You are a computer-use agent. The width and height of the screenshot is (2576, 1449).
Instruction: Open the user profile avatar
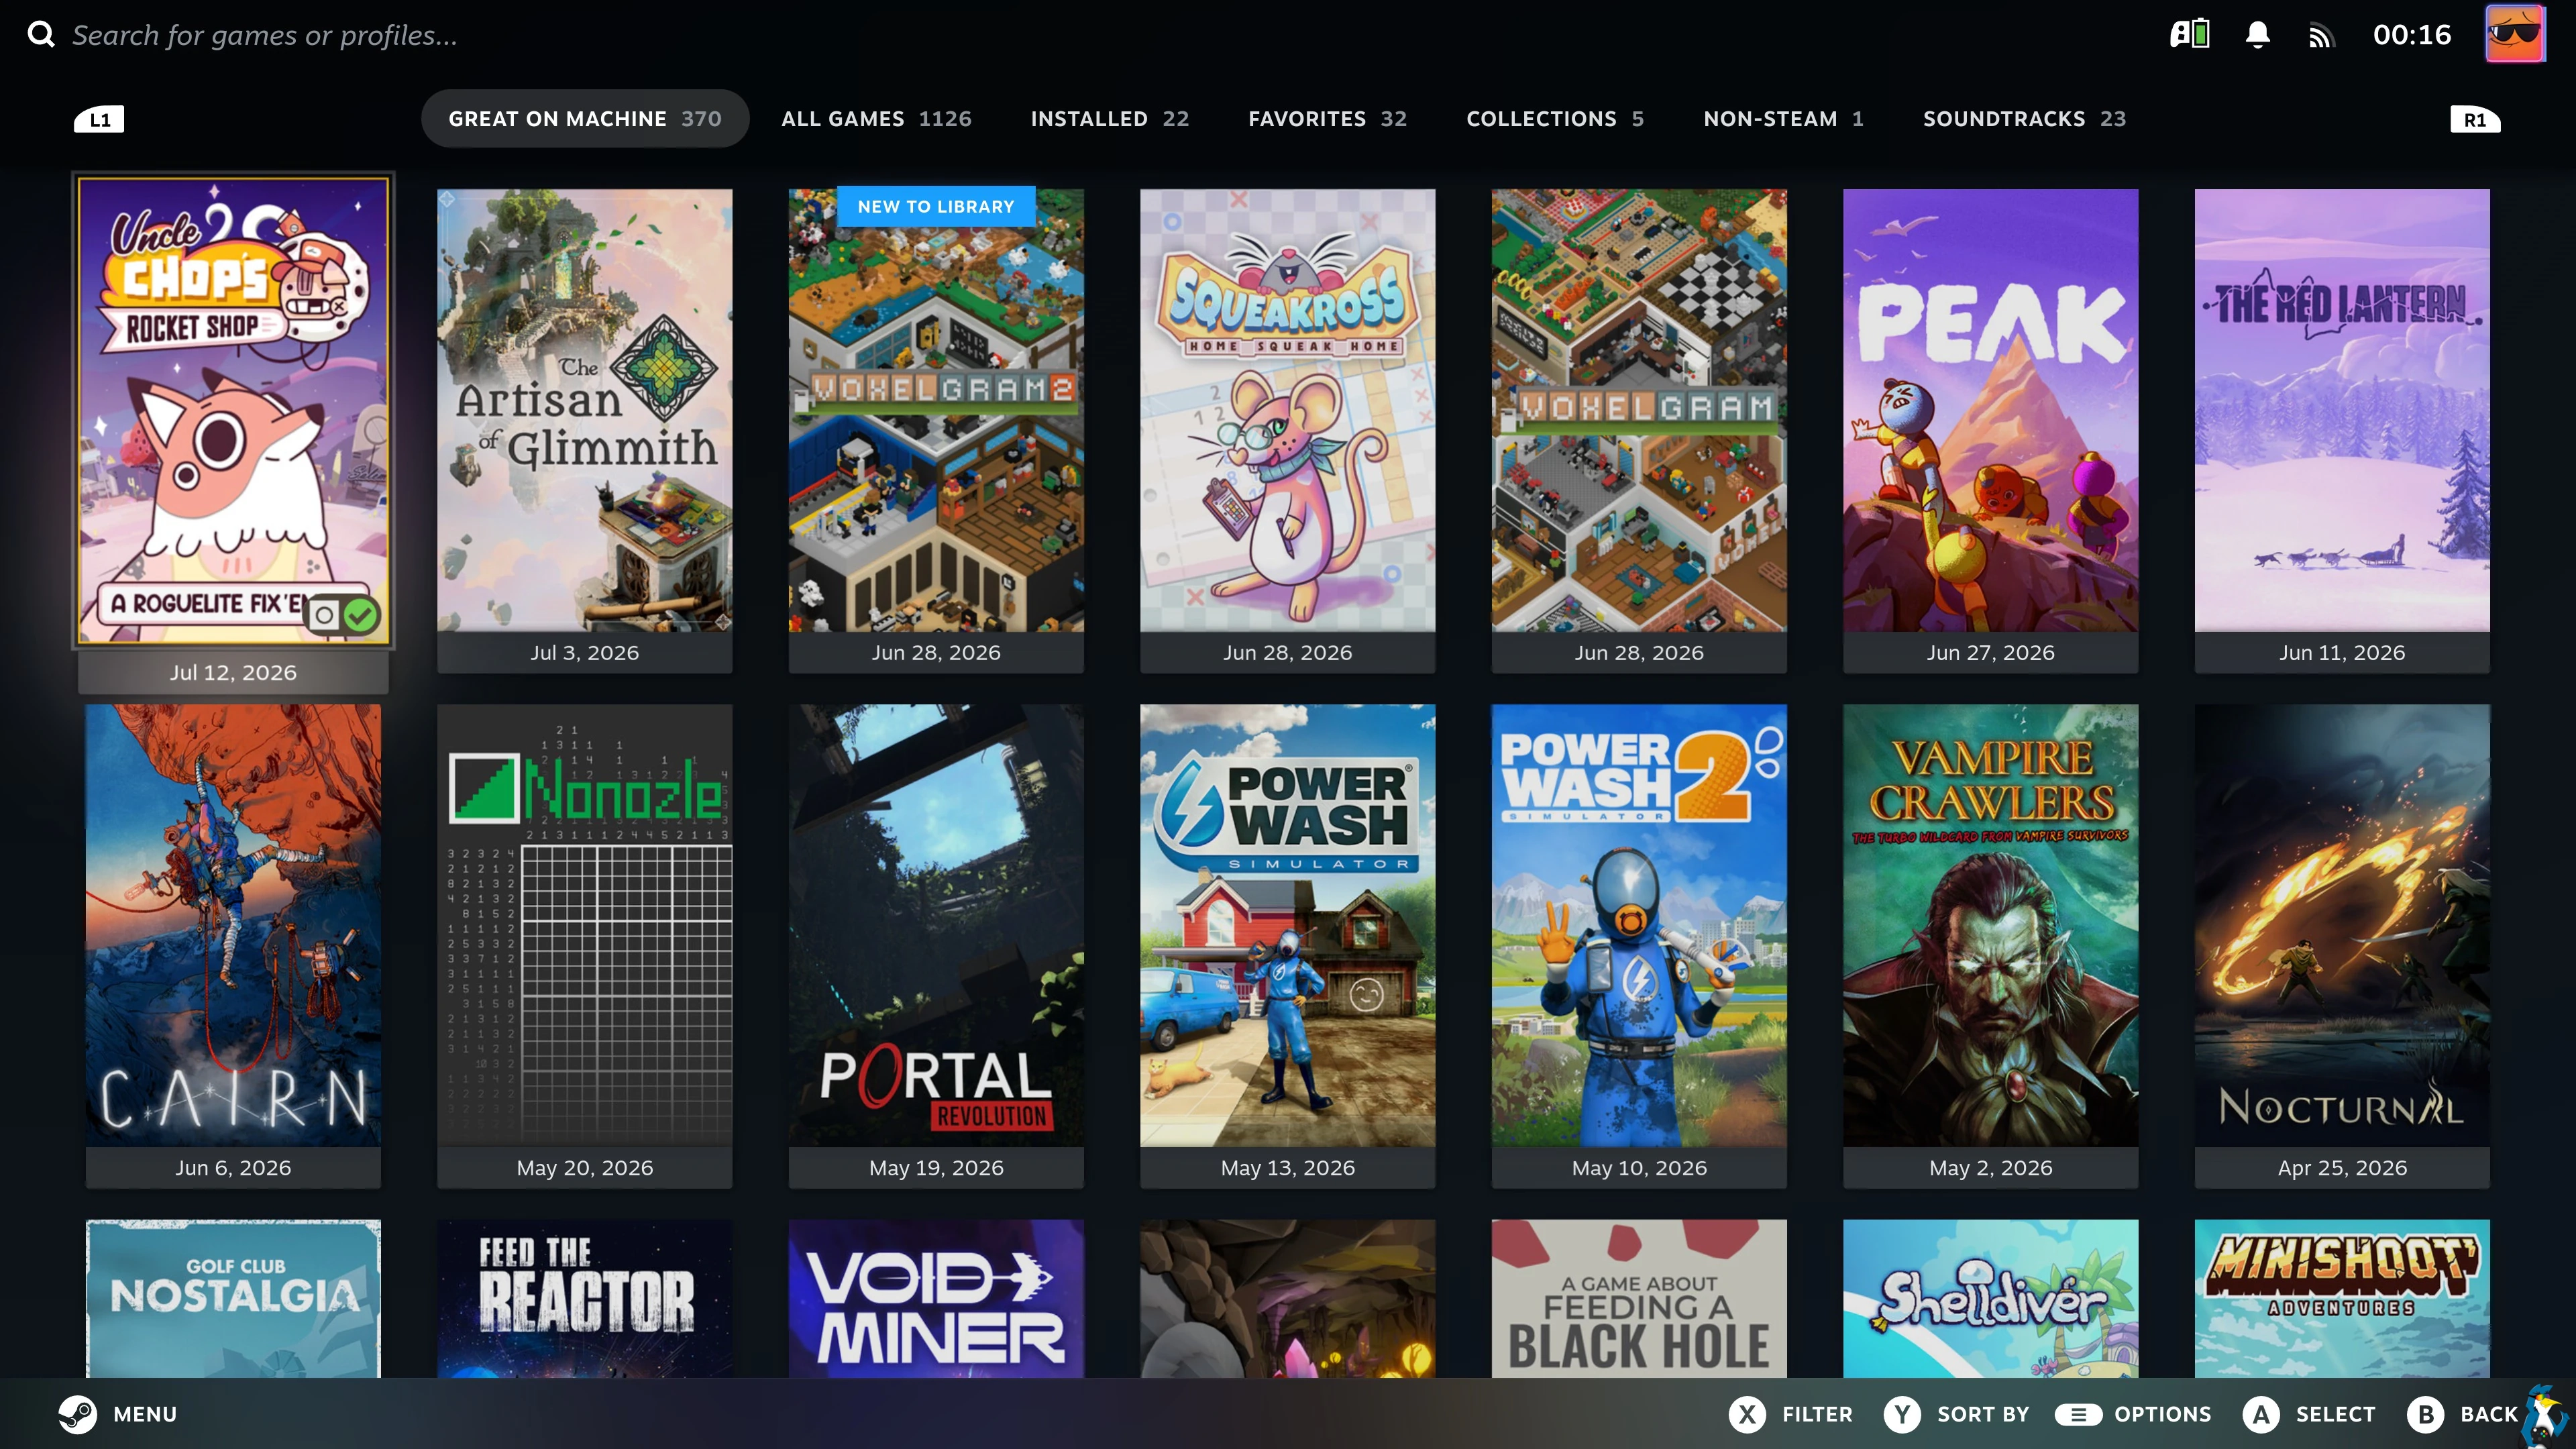(x=2515, y=35)
